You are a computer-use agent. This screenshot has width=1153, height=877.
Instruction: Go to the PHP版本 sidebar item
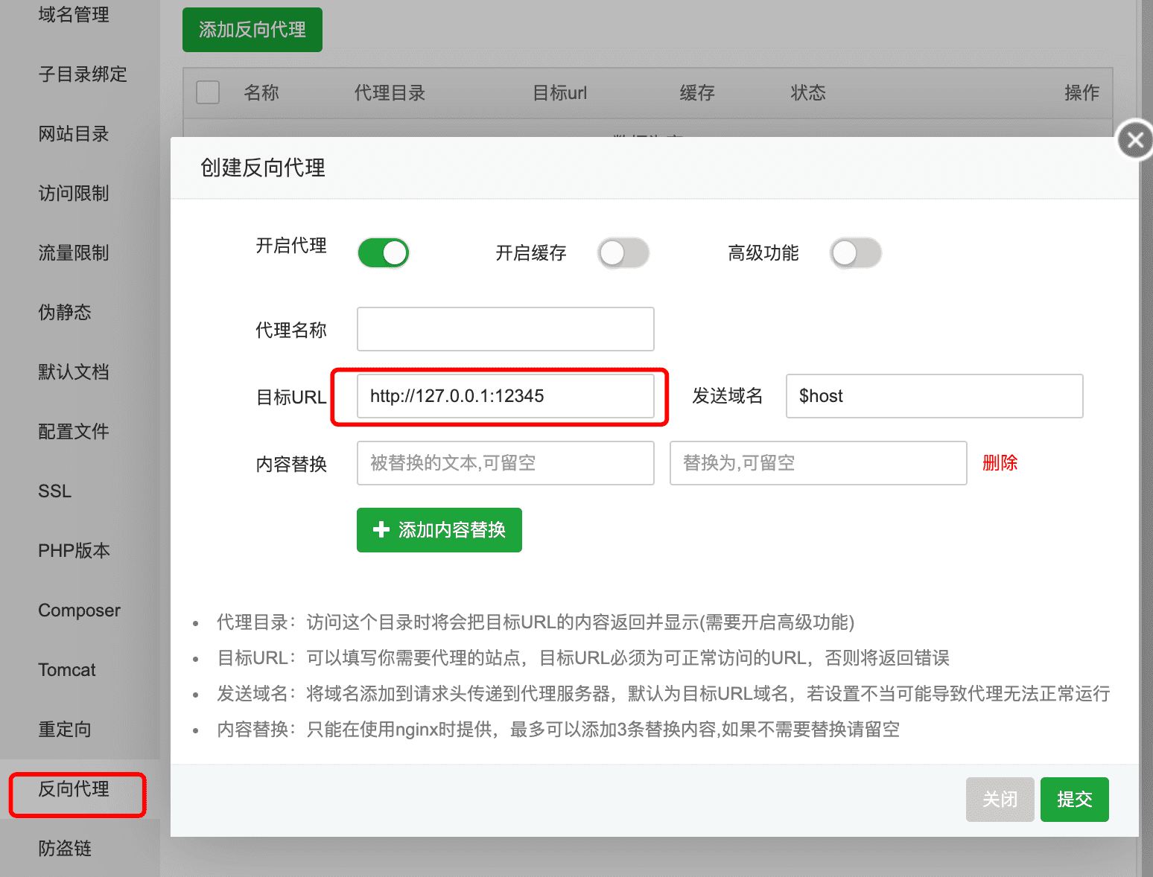coord(74,551)
